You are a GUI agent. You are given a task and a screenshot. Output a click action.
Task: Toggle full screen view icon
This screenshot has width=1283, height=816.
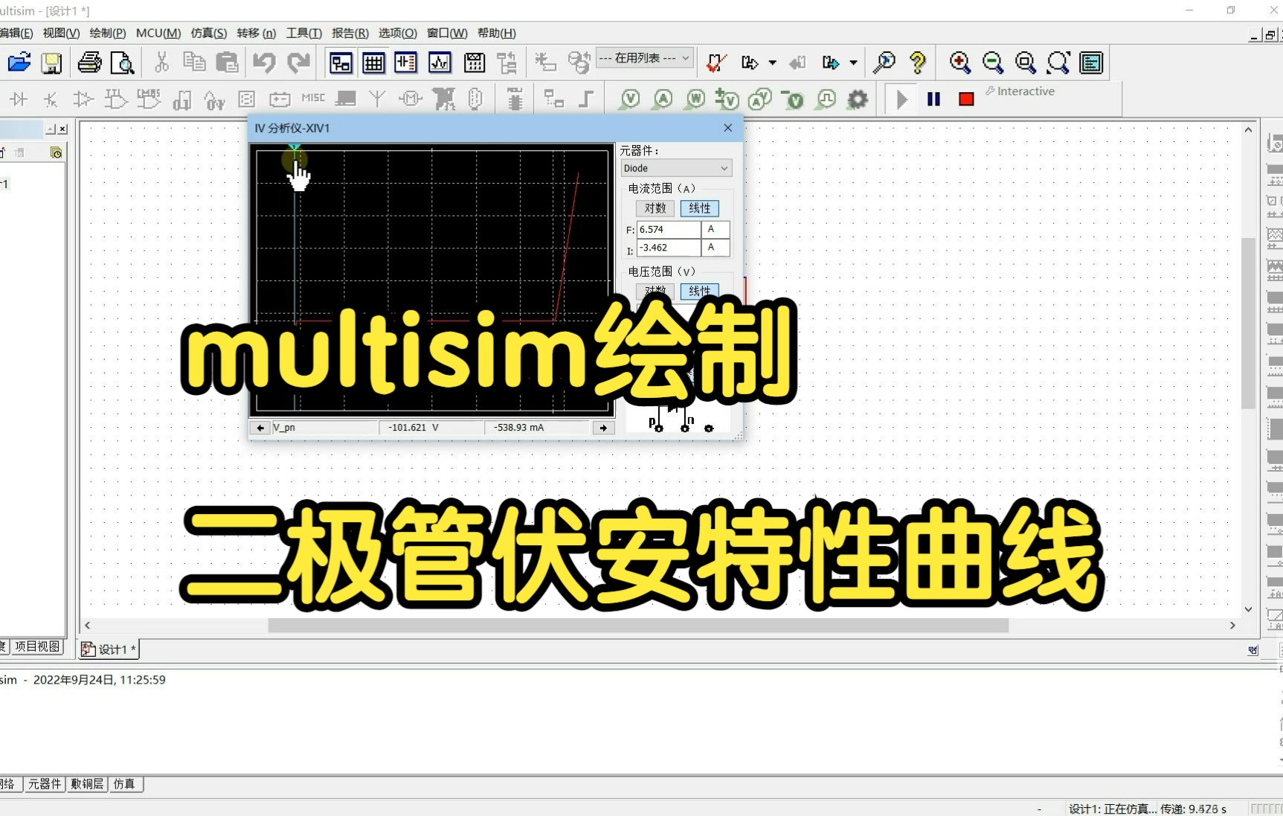[1091, 62]
